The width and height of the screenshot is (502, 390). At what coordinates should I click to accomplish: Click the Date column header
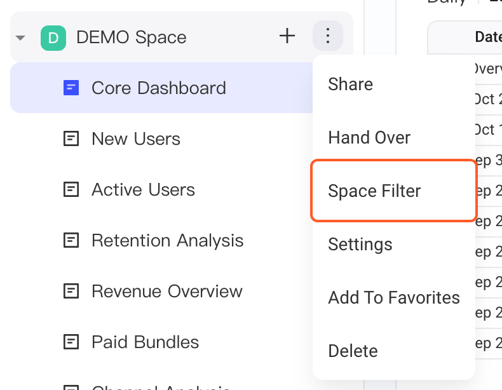[488, 37]
